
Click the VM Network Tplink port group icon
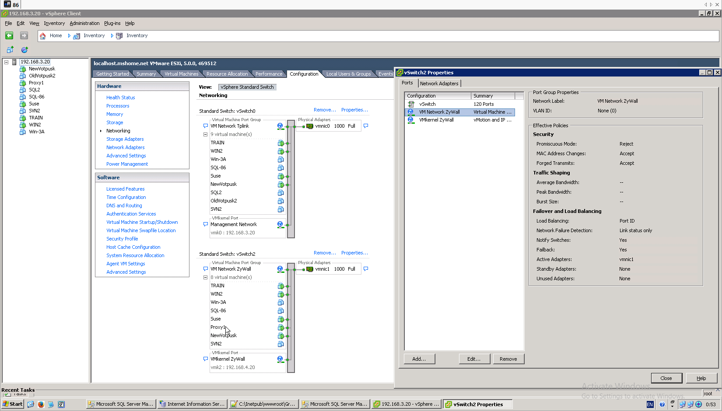pyautogui.click(x=280, y=126)
